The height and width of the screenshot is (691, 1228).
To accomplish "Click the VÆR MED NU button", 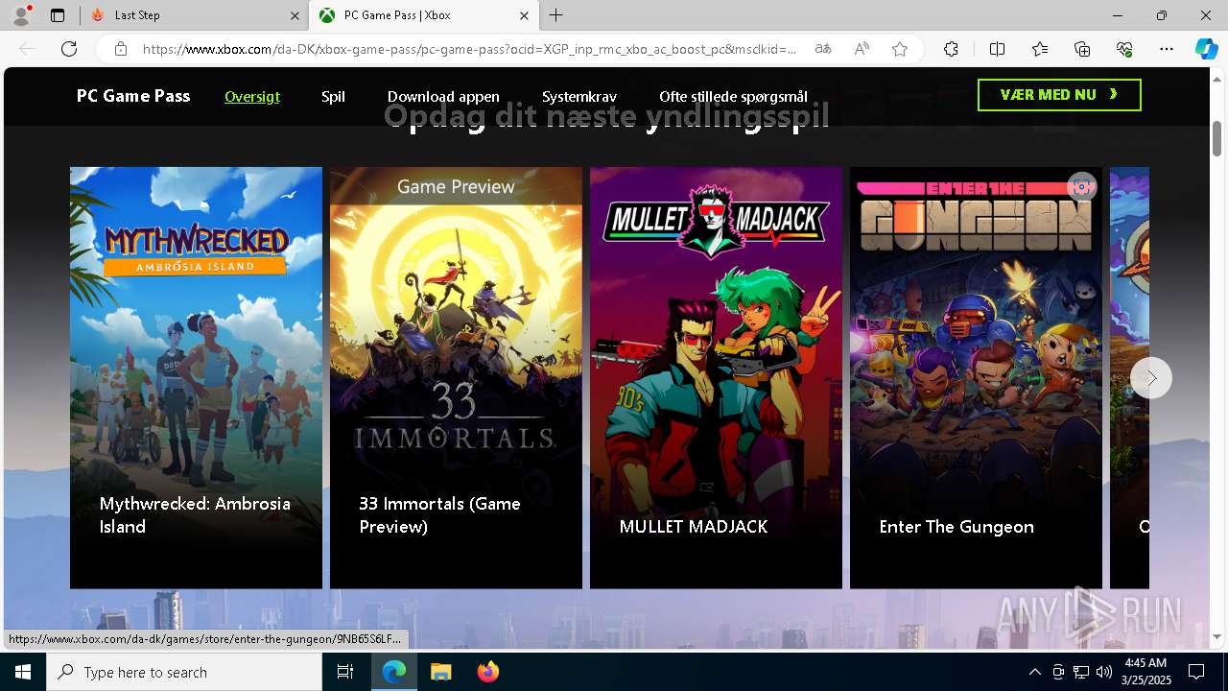I will (x=1059, y=95).
